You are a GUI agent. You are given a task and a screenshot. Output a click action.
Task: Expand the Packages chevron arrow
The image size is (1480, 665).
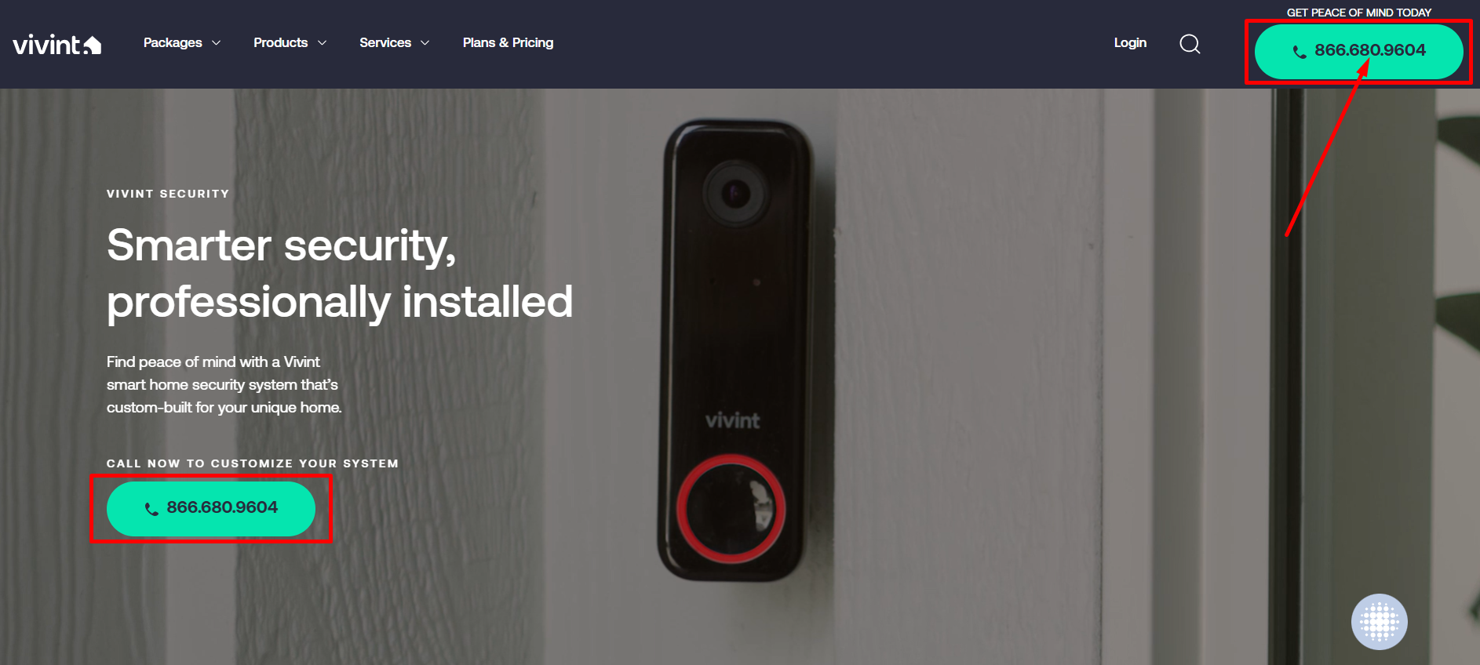tap(216, 43)
